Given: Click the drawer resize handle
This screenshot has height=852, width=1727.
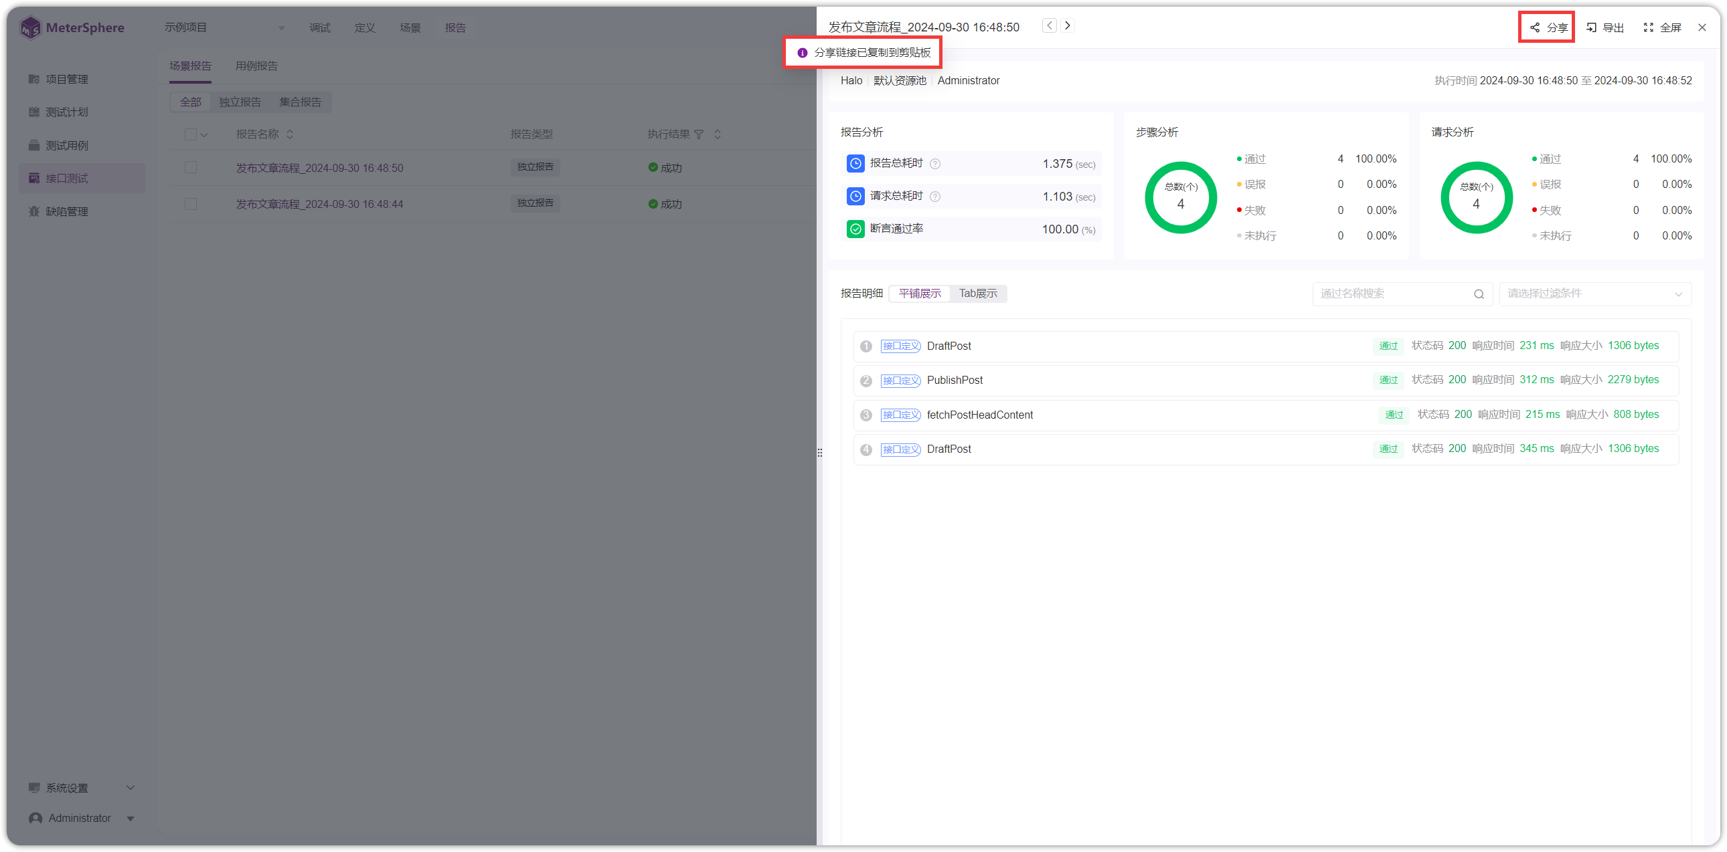Looking at the screenshot, I should pos(819,453).
